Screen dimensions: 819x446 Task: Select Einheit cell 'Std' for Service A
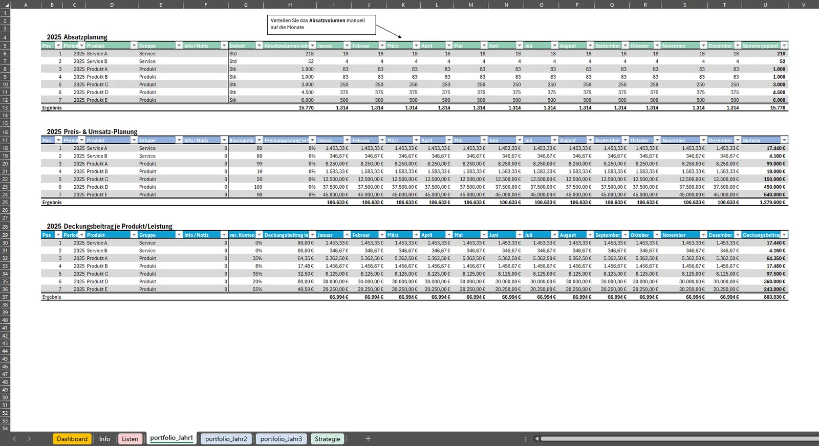(246, 54)
